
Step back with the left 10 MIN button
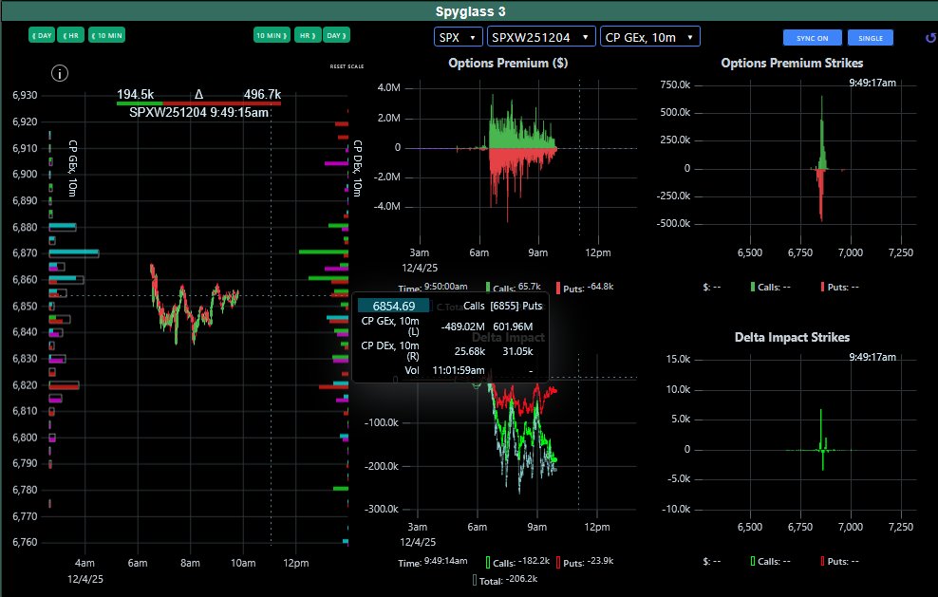pyautogui.click(x=107, y=35)
